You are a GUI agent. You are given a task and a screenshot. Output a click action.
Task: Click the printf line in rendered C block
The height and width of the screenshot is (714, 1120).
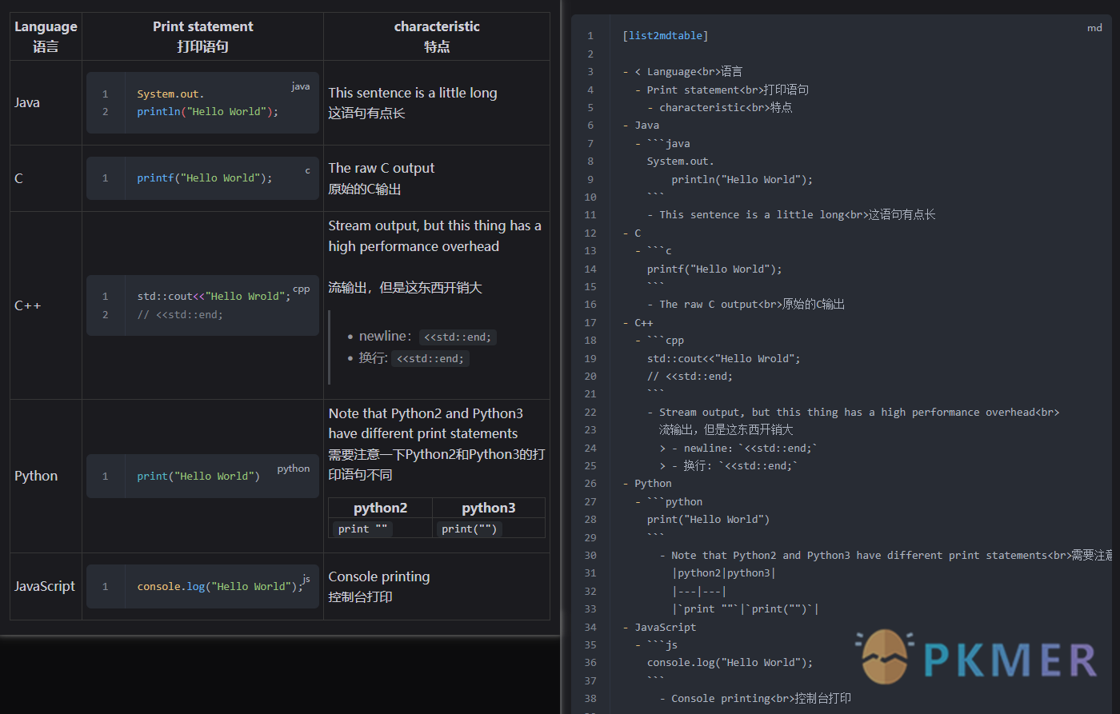tap(205, 178)
